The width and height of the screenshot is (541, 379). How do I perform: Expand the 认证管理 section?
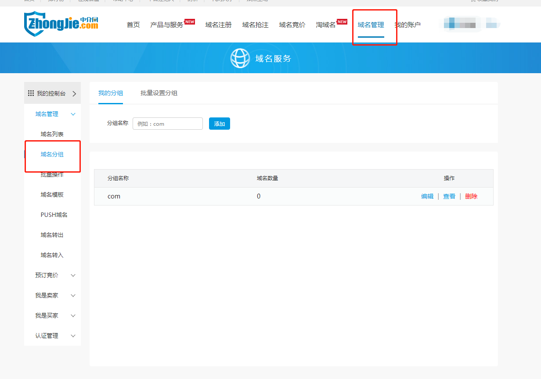point(73,336)
